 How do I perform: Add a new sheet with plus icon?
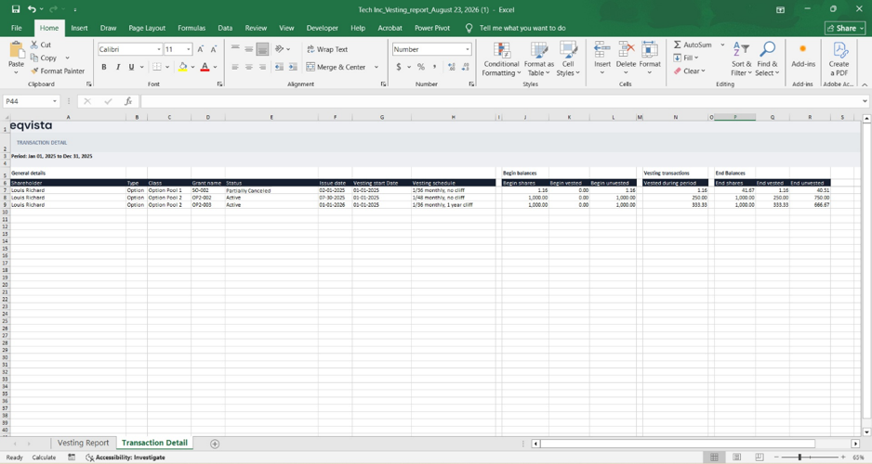coord(215,444)
